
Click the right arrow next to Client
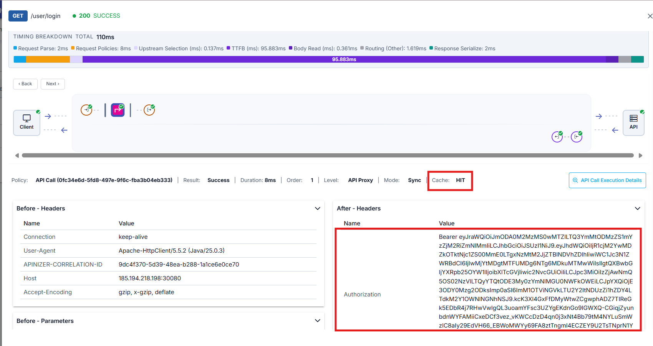click(x=48, y=116)
